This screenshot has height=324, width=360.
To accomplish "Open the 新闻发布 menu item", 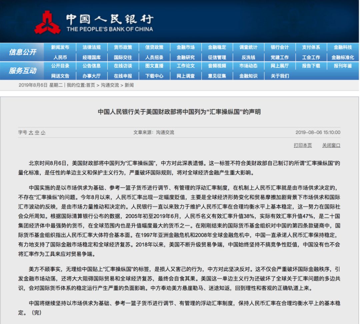I will click(61, 47).
